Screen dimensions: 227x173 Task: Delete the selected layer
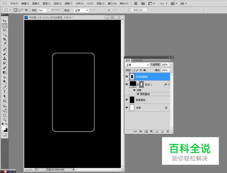(168, 132)
